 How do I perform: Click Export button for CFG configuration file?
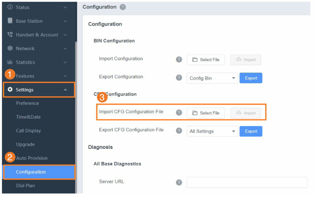click(251, 131)
